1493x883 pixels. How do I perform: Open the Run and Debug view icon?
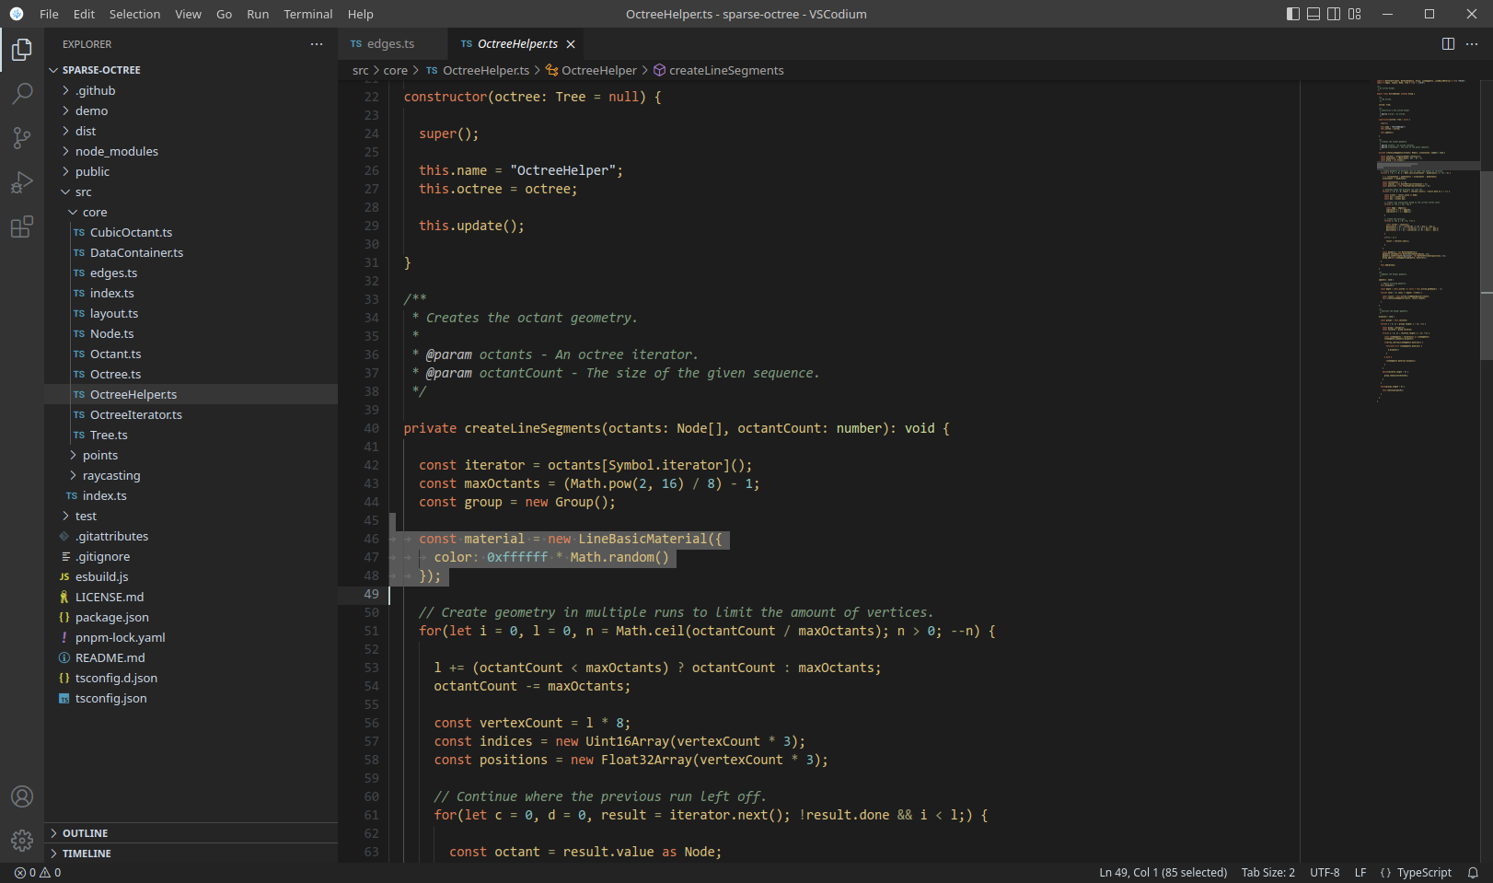[22, 182]
